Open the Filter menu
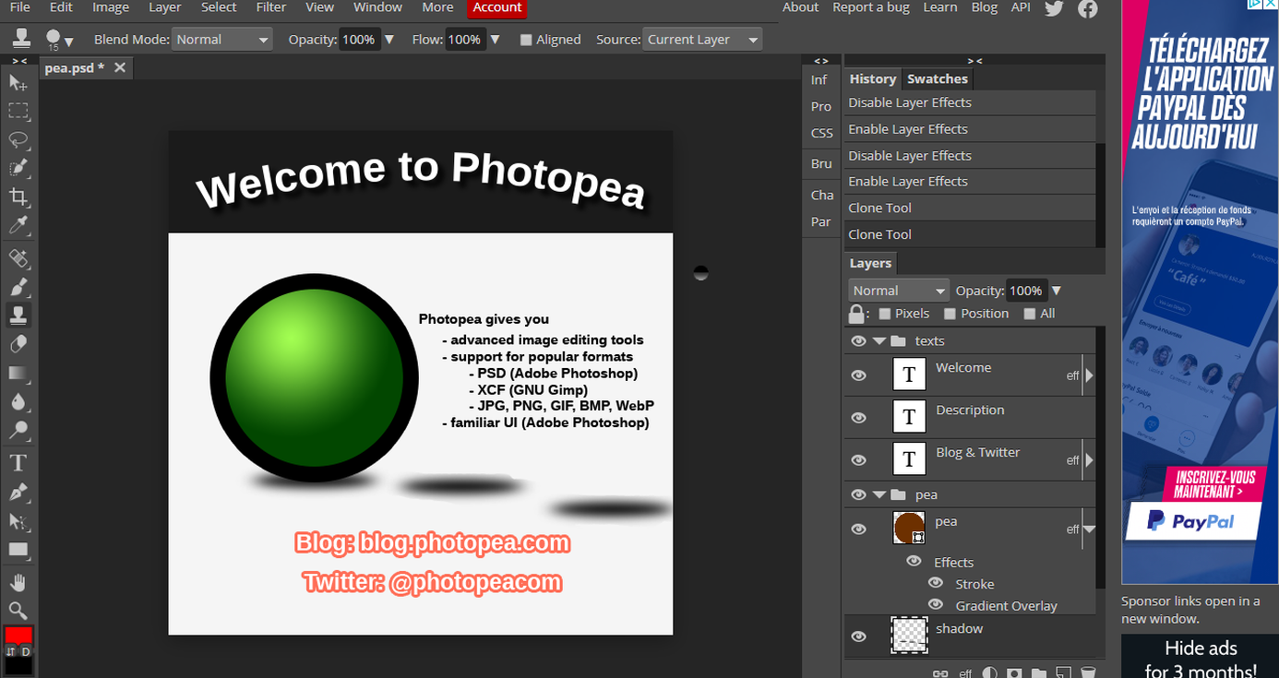Viewport: 1279px width, 678px height. click(271, 7)
